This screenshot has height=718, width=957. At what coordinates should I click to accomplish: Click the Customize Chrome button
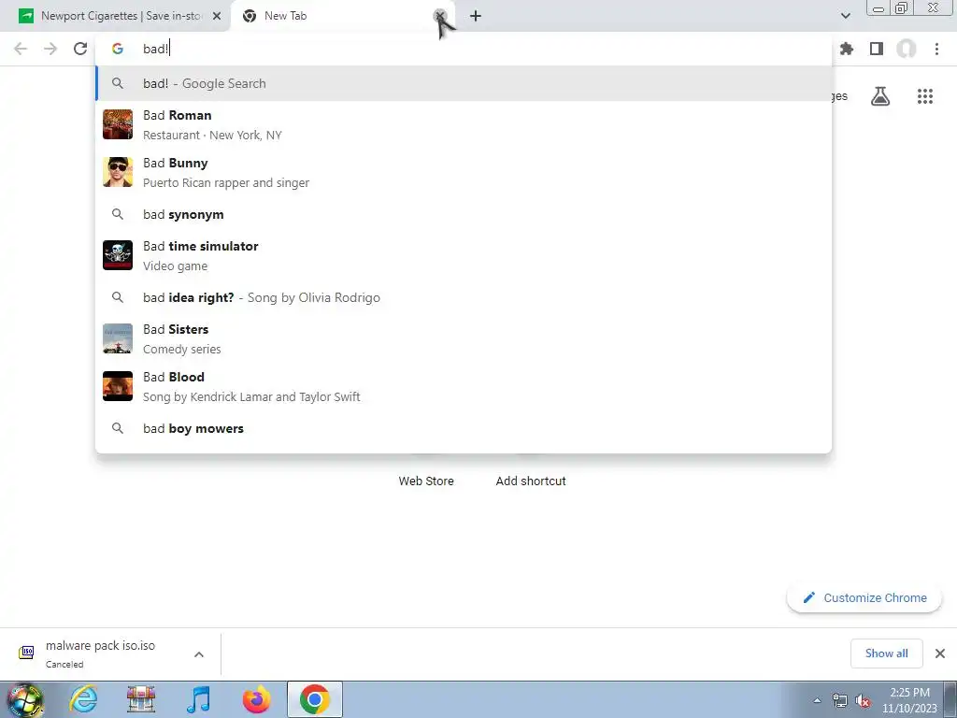864,597
